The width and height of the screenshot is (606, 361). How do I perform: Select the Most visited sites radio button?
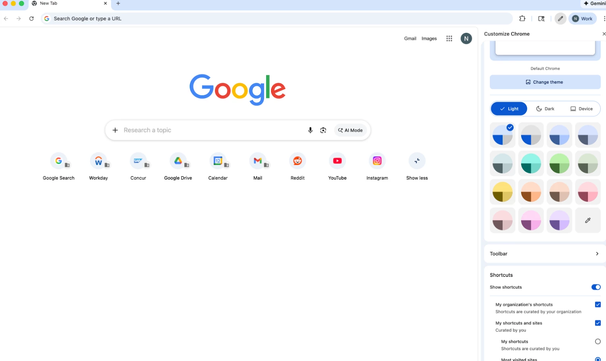598,359
